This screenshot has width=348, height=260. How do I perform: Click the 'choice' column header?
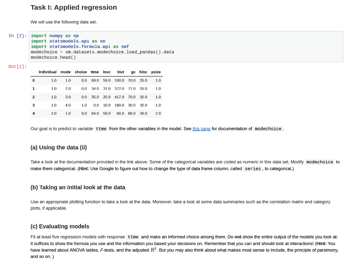[x=81, y=72]
